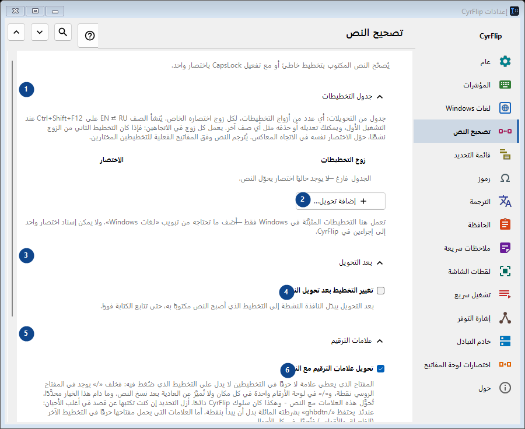Click the 'تصحيح النص' page heading

click(x=374, y=33)
